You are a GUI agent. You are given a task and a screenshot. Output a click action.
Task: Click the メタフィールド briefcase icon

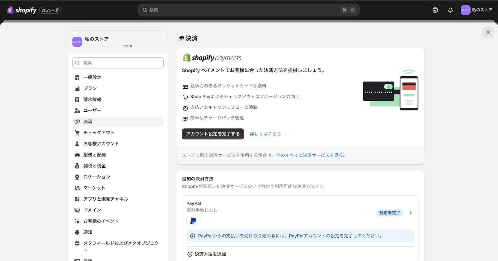coord(77,243)
